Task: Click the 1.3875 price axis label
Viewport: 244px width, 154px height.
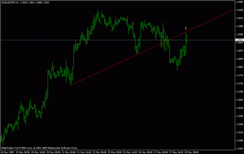Action: pyautogui.click(x=240, y=51)
